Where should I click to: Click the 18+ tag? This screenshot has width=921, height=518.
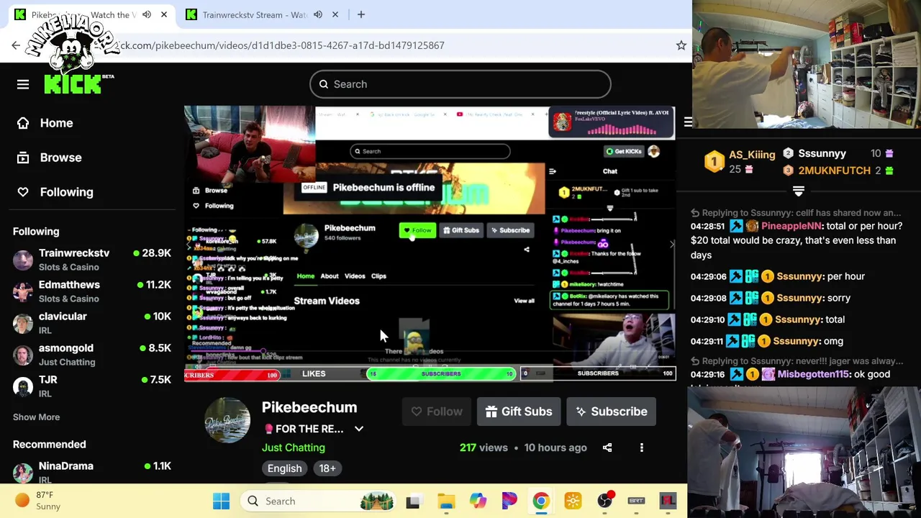[327, 468]
